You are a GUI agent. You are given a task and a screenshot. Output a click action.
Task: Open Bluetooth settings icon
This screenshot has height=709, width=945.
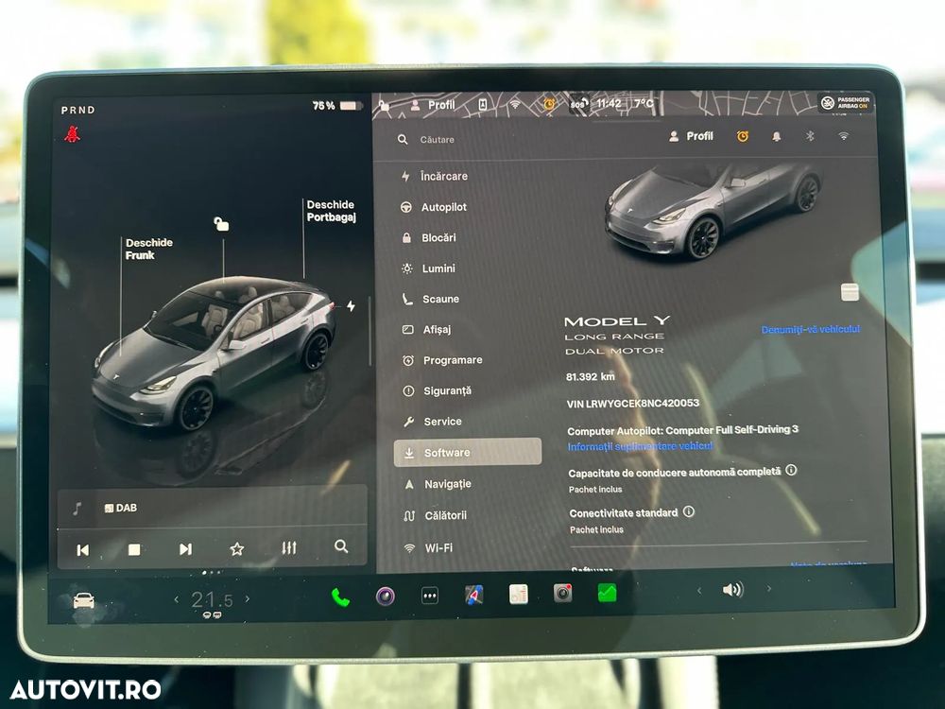[810, 136]
